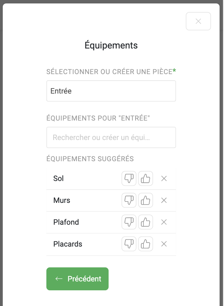Approve Plafond with thumbs up

145,222
